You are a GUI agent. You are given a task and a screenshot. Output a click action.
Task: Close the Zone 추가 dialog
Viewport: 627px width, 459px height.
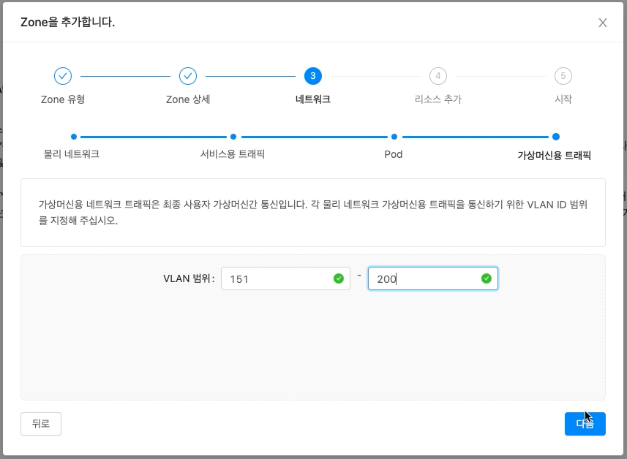[x=602, y=23]
